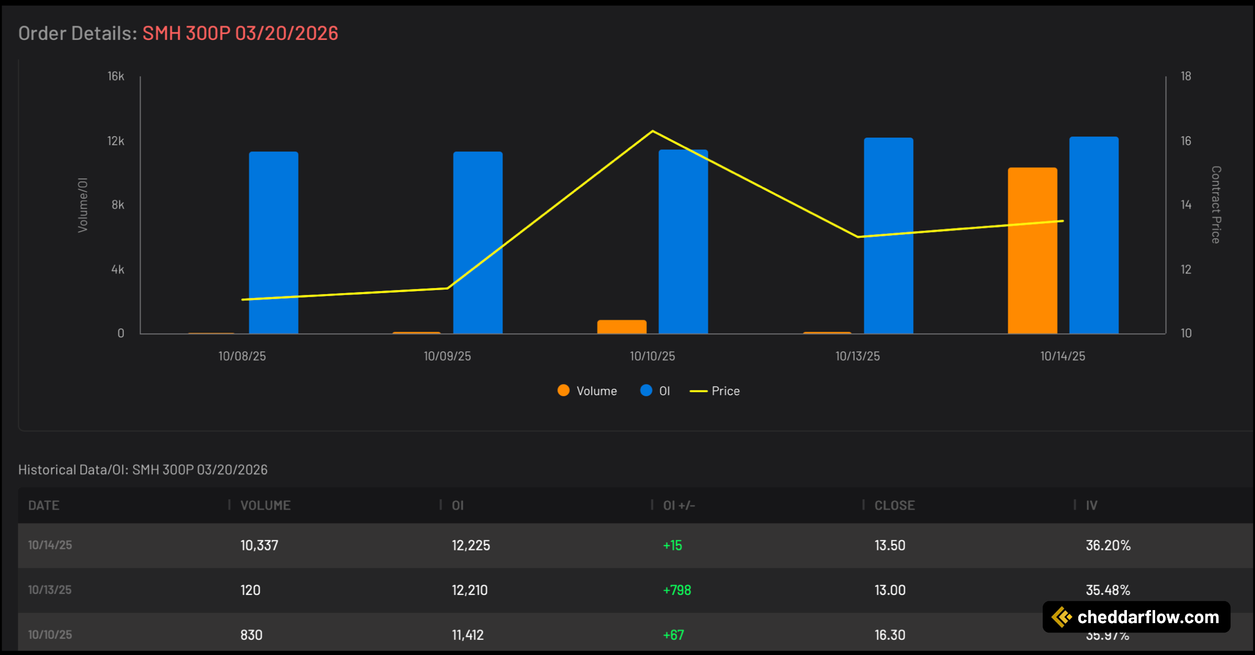Click the 18 right axis tick label
The width and height of the screenshot is (1255, 655).
click(x=1186, y=76)
